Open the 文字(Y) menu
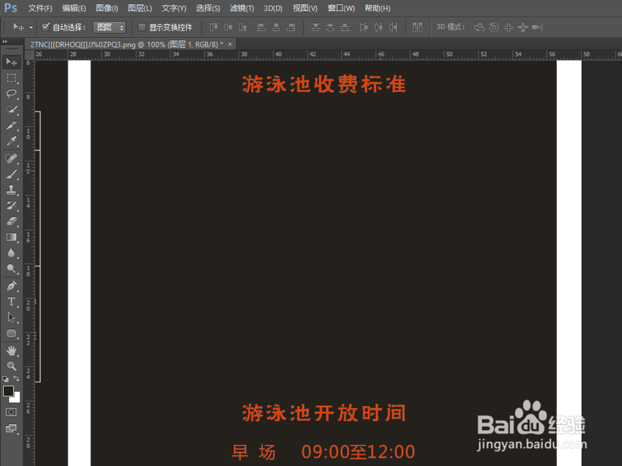622x466 pixels. click(174, 8)
